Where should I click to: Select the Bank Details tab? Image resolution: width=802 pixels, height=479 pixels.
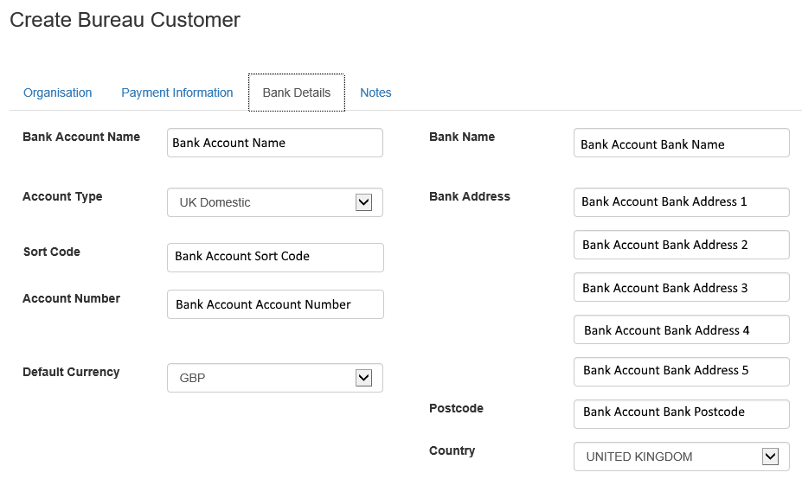297,93
